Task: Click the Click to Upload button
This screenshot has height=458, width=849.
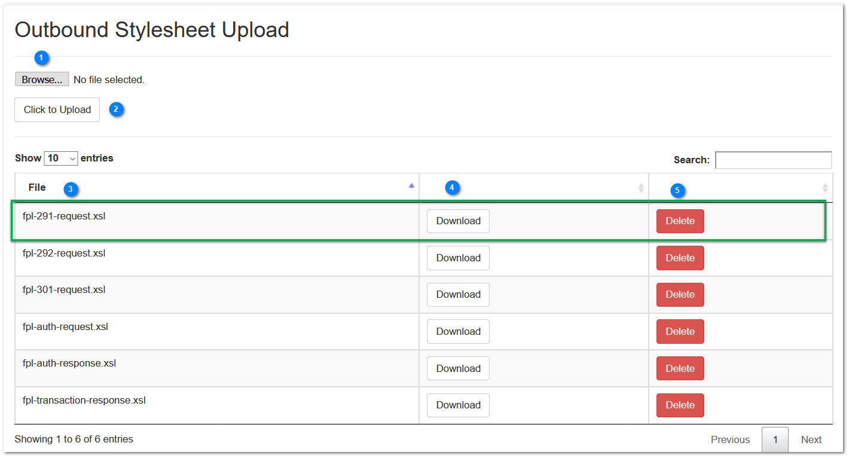Action: coord(57,109)
